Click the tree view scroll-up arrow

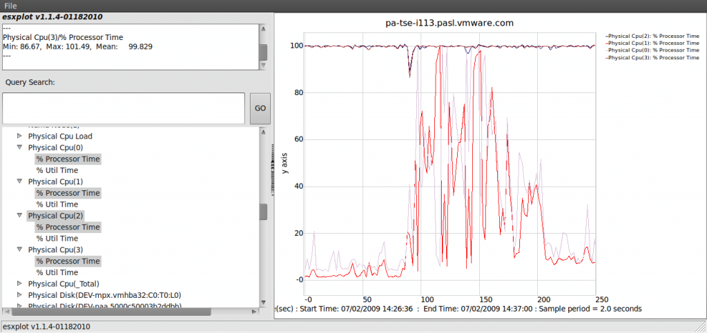click(263, 131)
